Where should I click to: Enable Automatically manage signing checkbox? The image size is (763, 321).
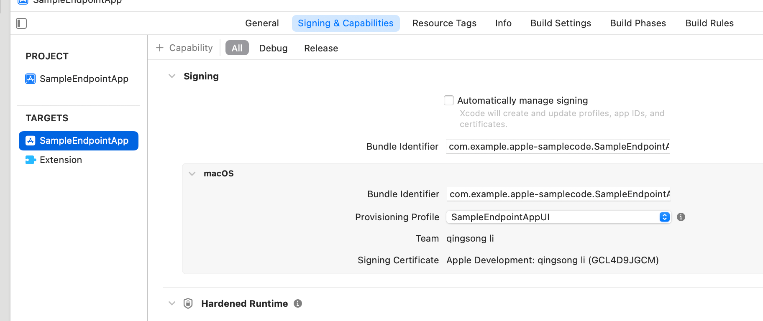tap(449, 100)
